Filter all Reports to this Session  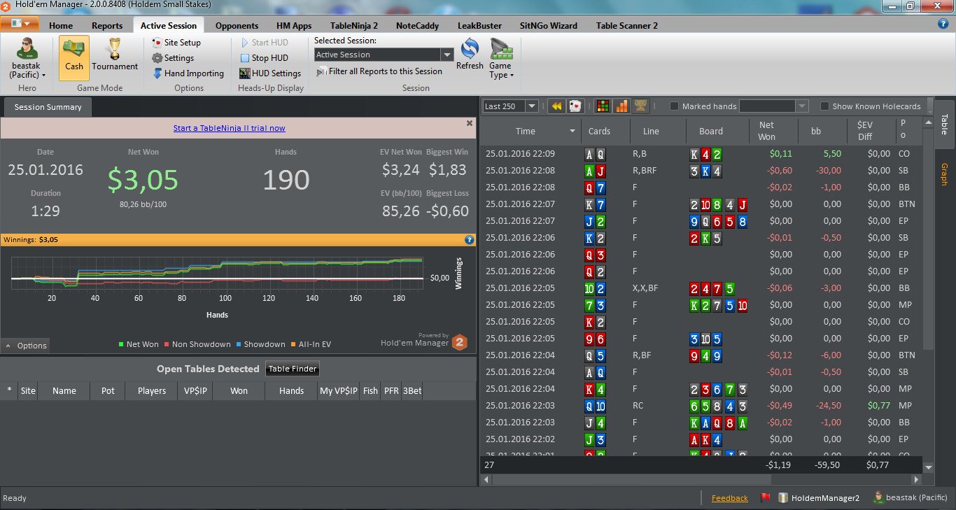coord(379,71)
